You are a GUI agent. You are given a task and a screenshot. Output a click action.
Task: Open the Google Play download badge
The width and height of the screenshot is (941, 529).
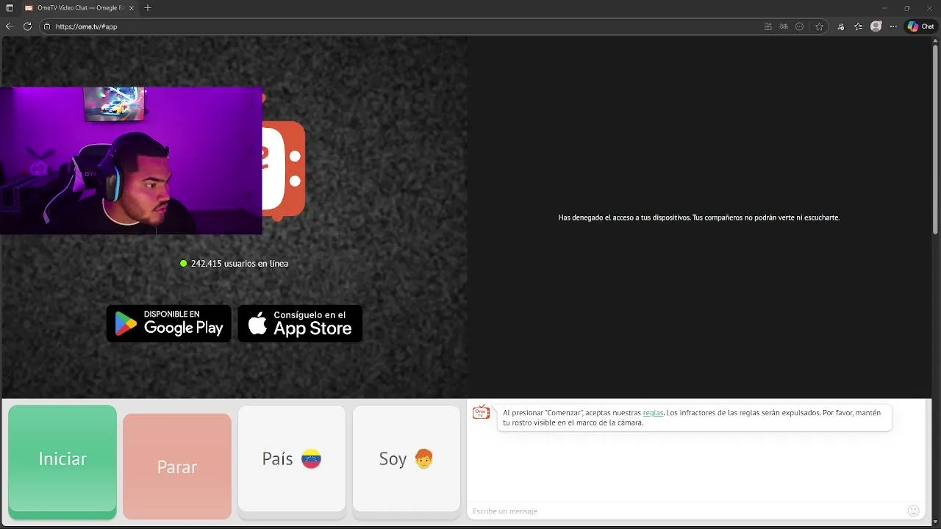[169, 323]
